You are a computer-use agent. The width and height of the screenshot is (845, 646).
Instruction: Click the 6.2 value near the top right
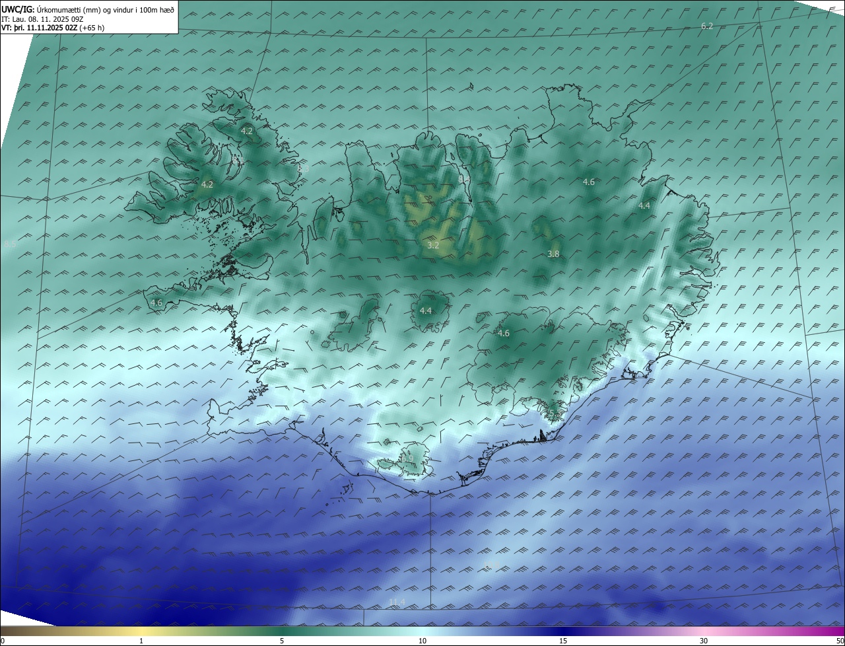coord(707,26)
